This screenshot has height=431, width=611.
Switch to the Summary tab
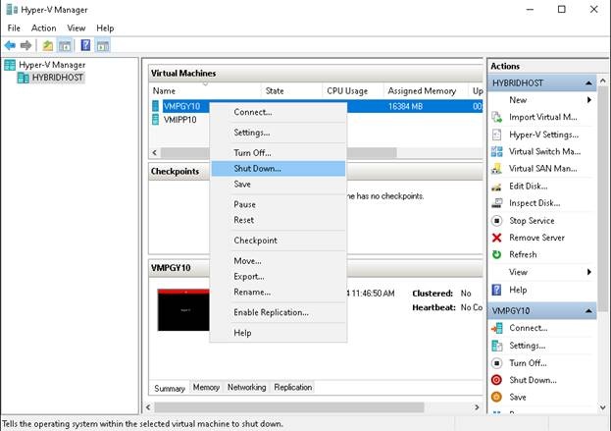[x=170, y=389]
